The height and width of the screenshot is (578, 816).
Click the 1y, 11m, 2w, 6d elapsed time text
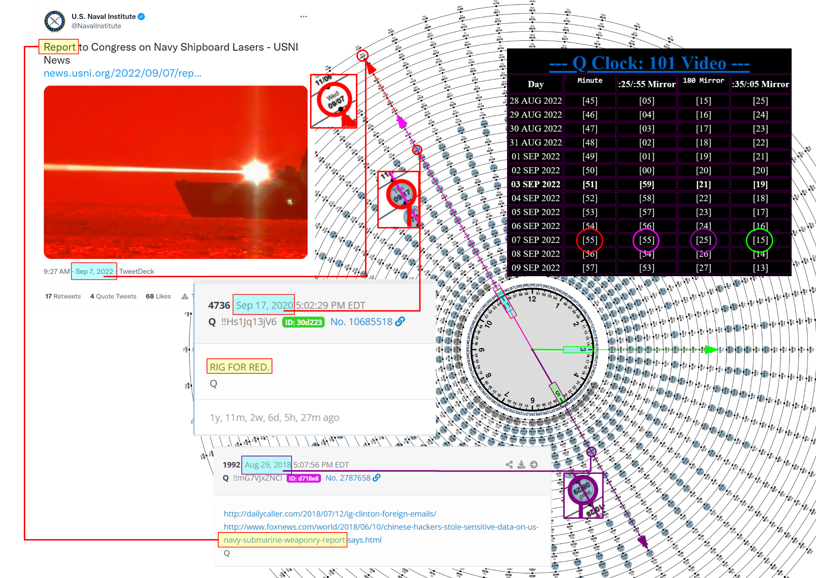274,417
